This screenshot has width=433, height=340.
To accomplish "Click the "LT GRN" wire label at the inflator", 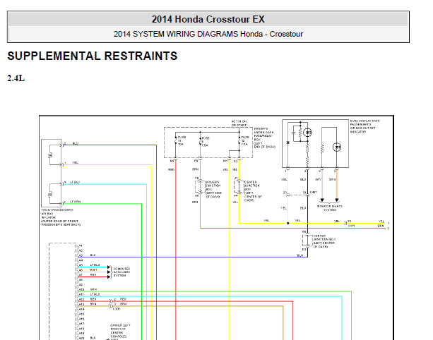I will point(75,202).
